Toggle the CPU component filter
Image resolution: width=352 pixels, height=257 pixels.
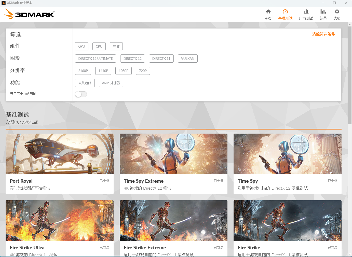tap(99, 46)
